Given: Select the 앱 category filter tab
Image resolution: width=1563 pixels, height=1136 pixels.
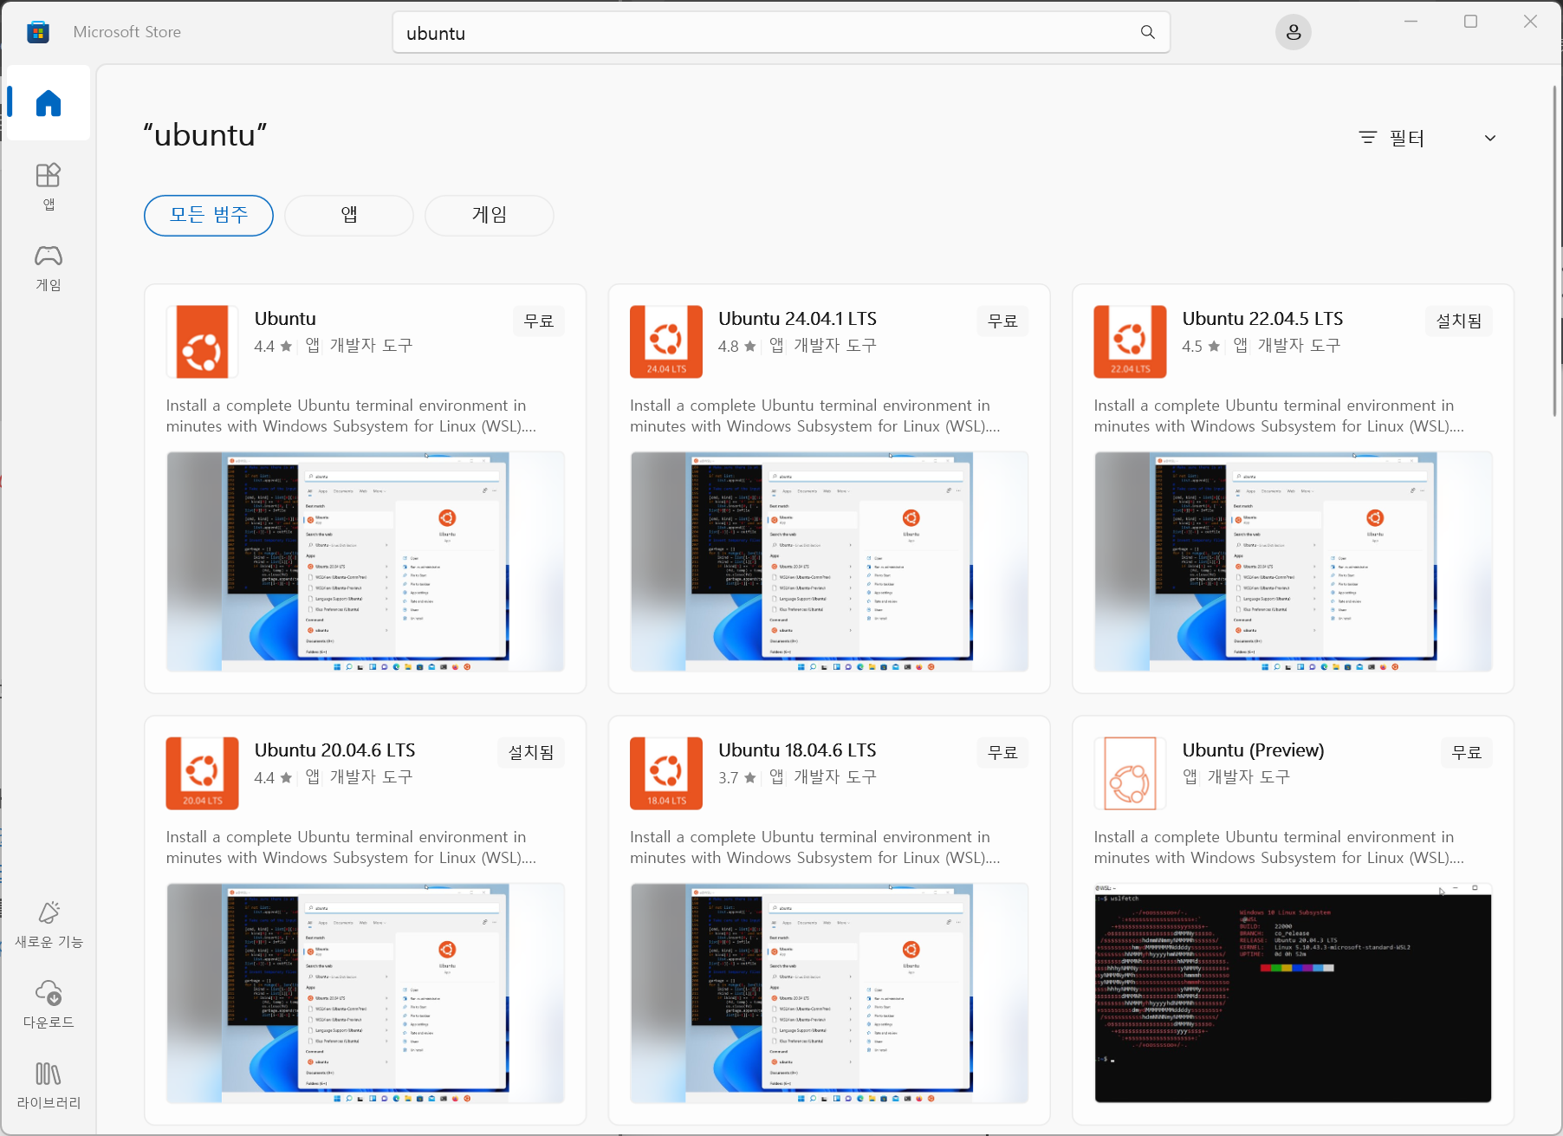Looking at the screenshot, I should click(x=349, y=215).
